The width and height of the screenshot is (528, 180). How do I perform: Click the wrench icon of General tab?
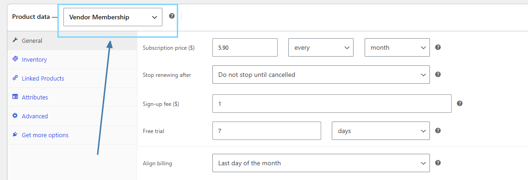tap(15, 40)
